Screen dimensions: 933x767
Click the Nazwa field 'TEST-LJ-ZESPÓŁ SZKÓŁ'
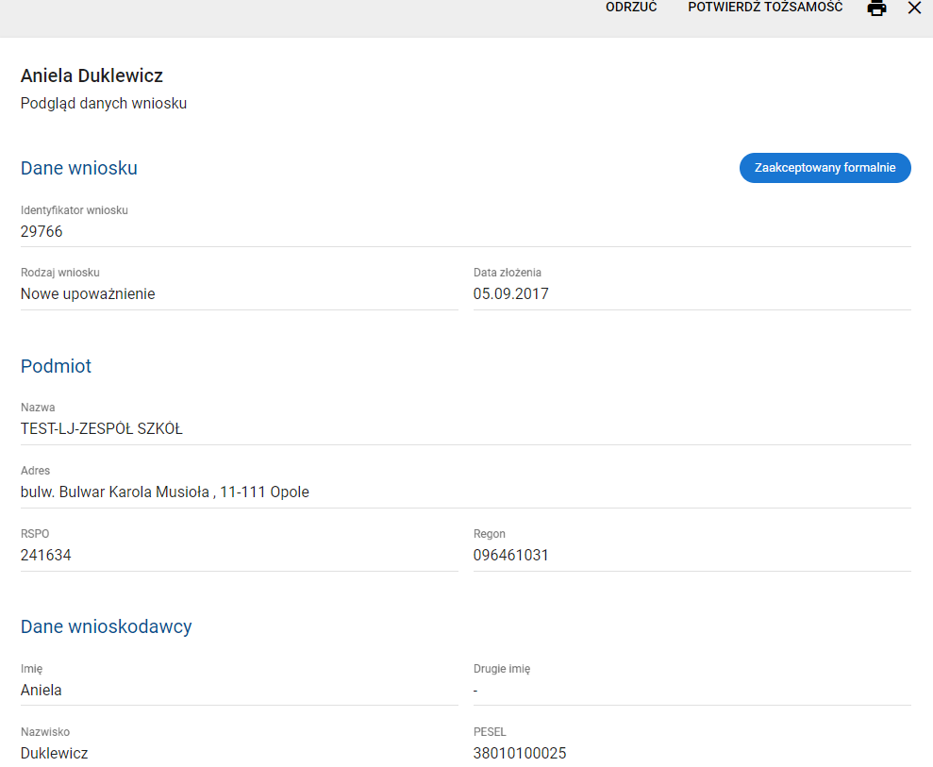(102, 429)
